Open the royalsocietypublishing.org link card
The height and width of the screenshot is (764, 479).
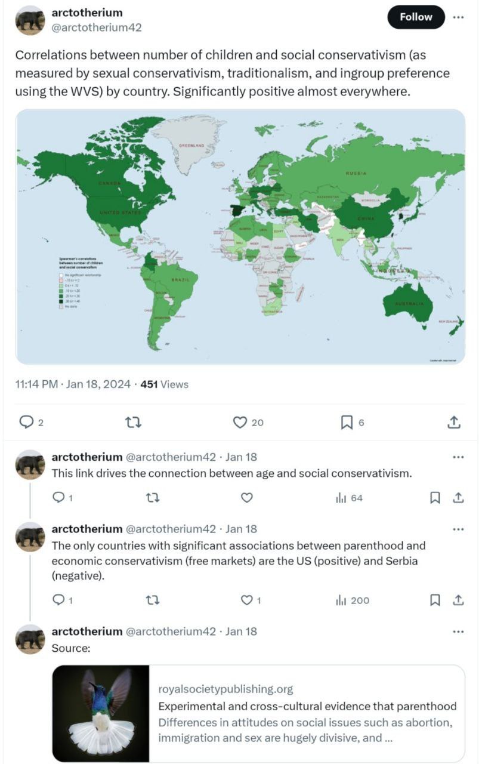[258, 714]
